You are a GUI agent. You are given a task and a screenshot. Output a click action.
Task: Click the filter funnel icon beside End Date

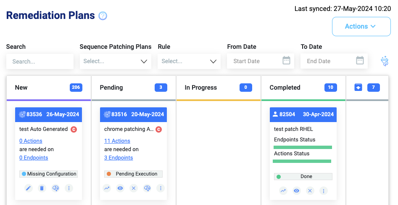point(385,61)
